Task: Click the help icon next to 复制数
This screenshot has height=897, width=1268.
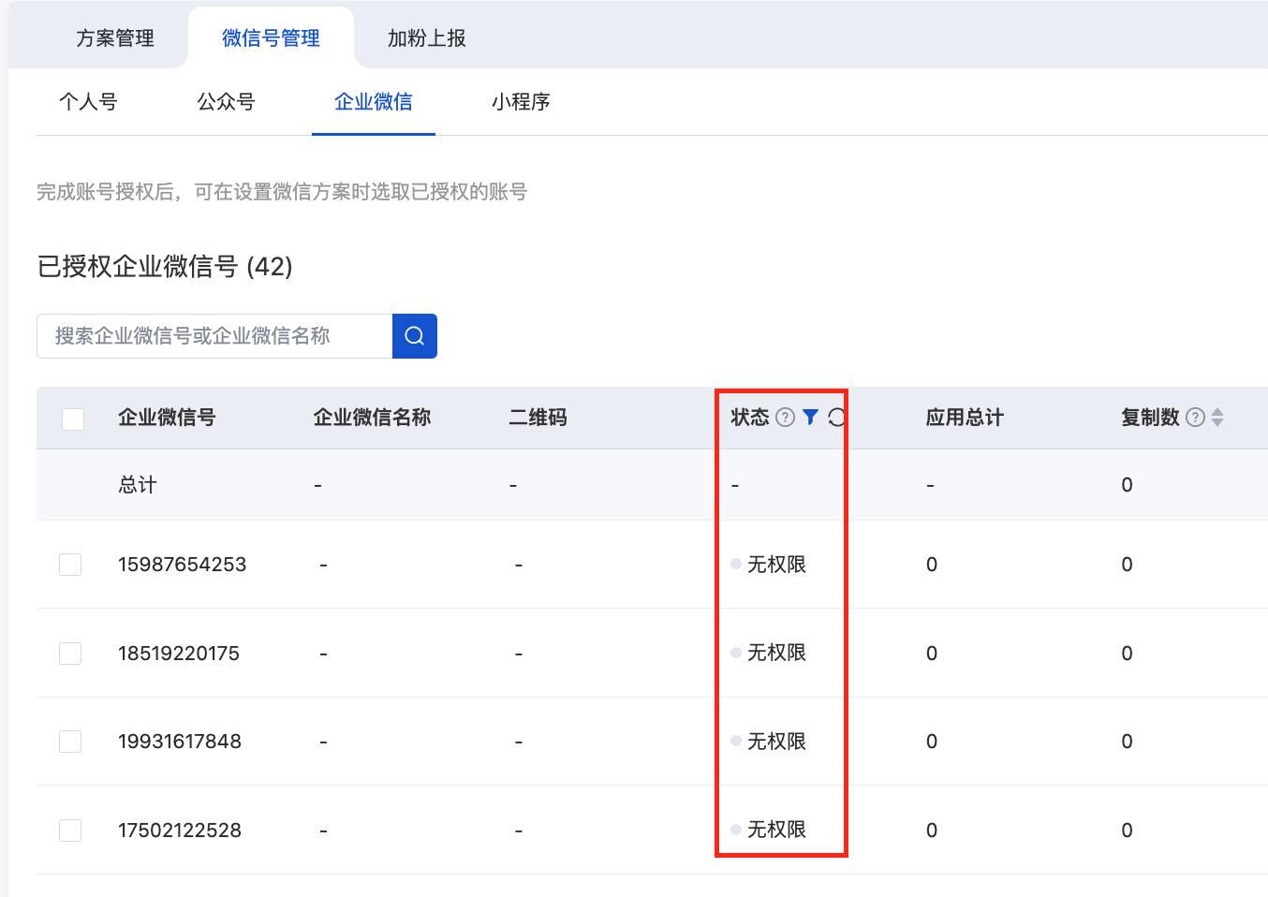Action: (1195, 418)
